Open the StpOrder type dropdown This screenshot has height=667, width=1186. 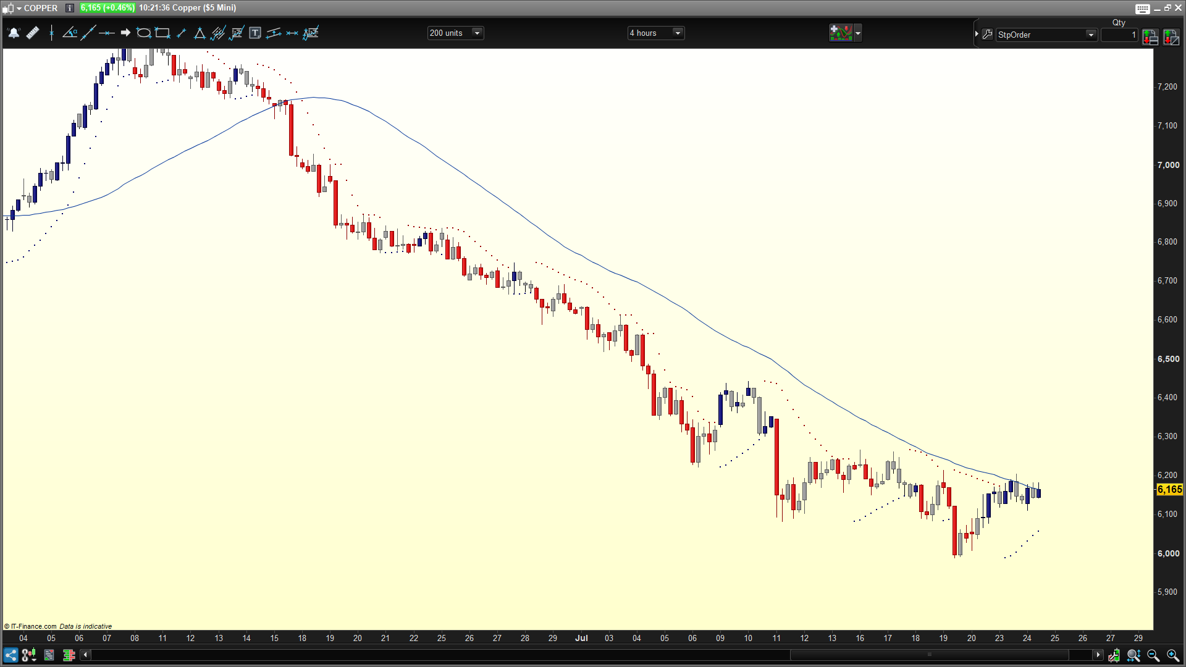(1091, 35)
